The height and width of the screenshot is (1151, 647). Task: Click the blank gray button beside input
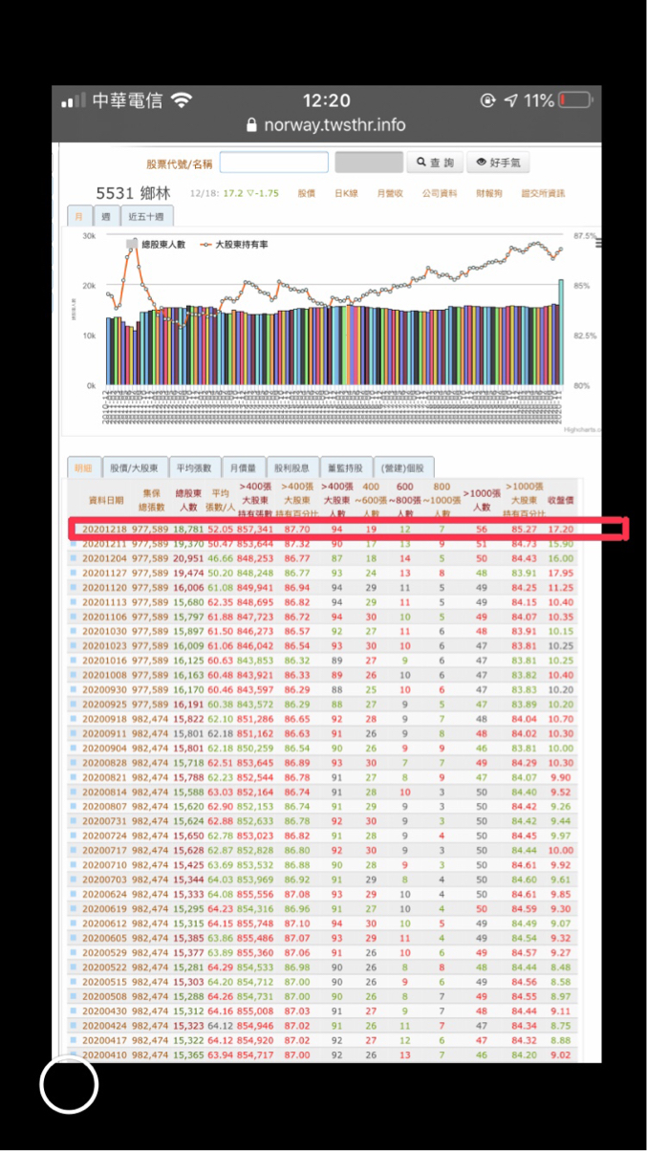click(369, 163)
